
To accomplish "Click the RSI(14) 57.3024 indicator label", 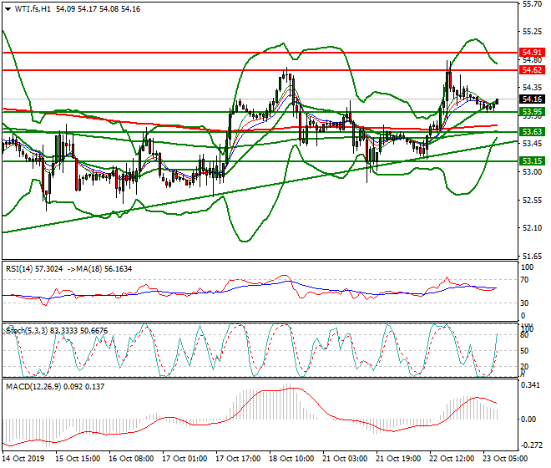I will (34, 269).
